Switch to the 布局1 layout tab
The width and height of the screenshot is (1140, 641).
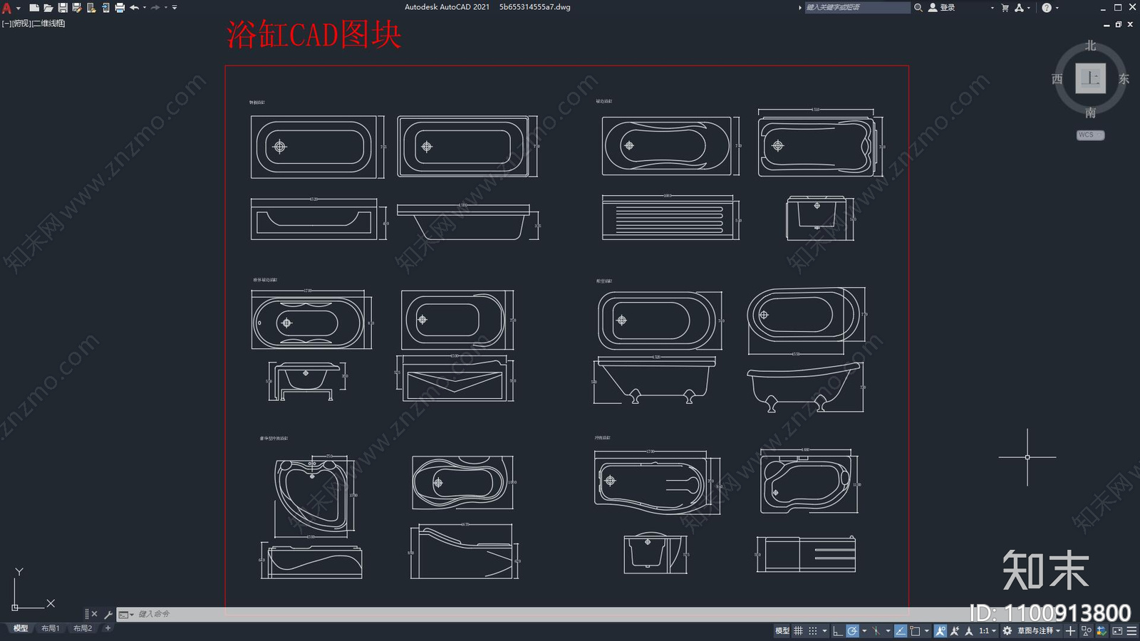pos(51,628)
